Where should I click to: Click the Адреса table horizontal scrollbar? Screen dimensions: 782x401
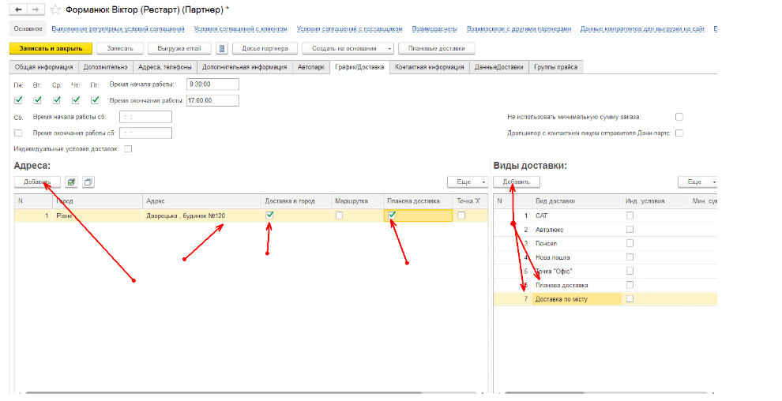click(x=237, y=392)
